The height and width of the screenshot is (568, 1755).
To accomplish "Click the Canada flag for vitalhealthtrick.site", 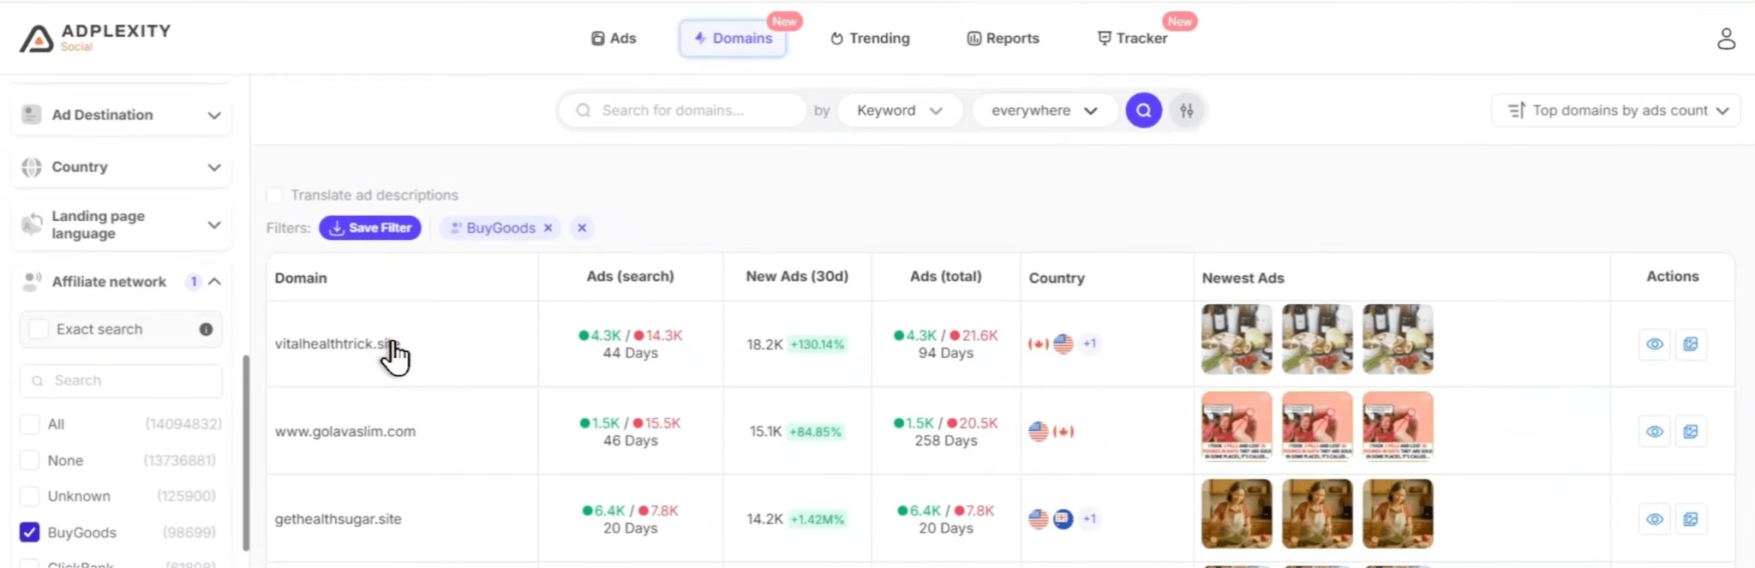I will pyautogui.click(x=1038, y=344).
